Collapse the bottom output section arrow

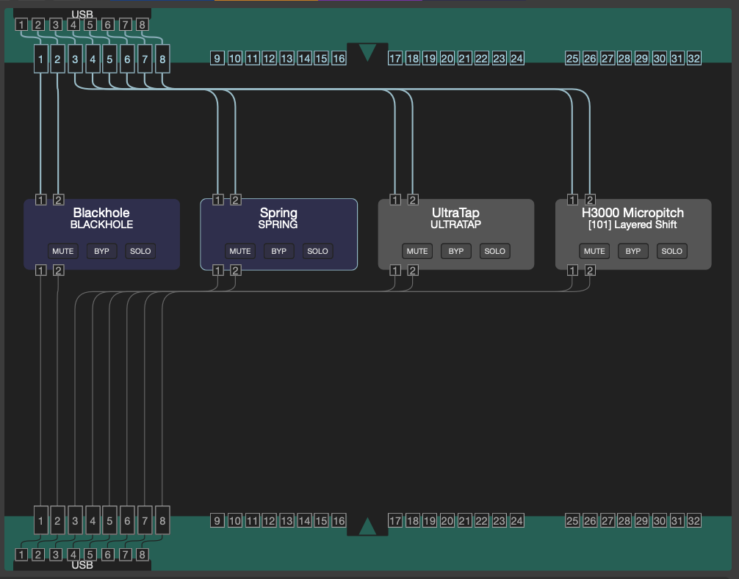(367, 526)
